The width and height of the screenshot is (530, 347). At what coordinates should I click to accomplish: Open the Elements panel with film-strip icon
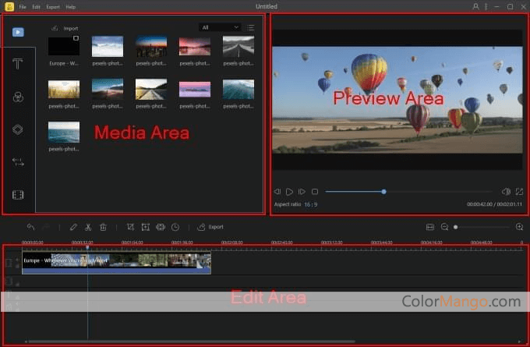click(x=18, y=195)
